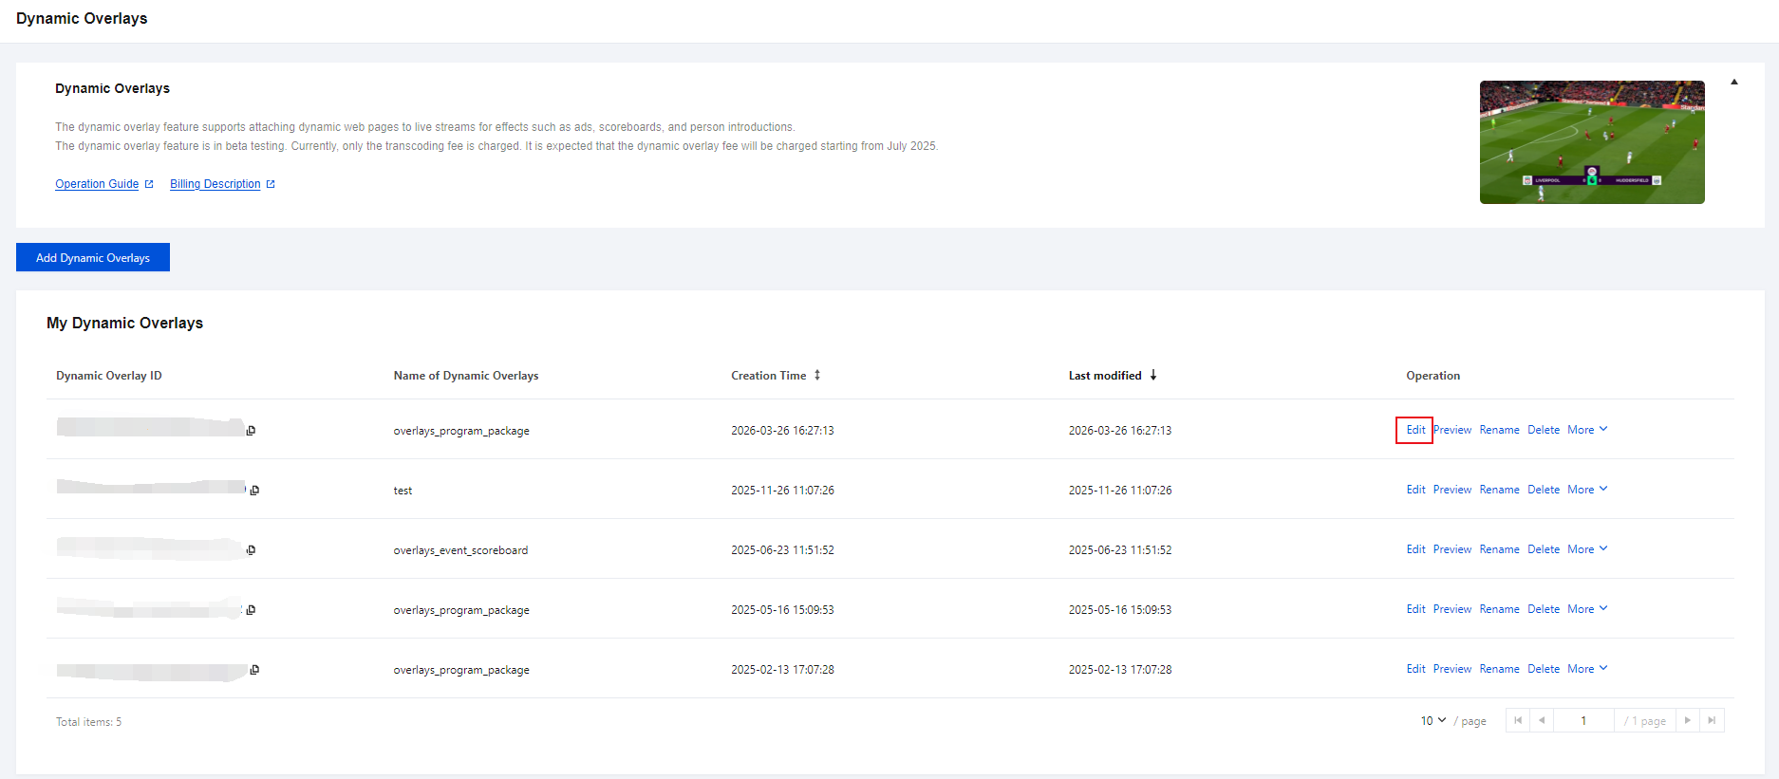Collapse the Dynamic Overlays info panel
This screenshot has height=779, width=1779.
pos(1734,83)
